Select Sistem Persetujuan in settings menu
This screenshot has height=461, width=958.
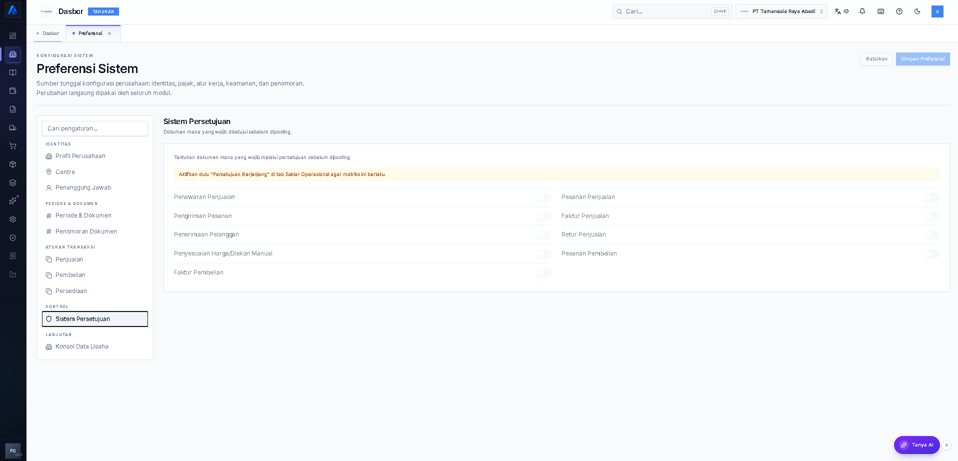point(95,319)
